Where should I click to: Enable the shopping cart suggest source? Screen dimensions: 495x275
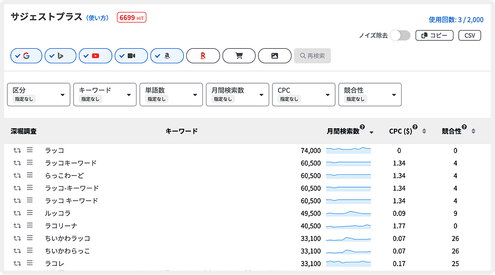[x=239, y=56]
